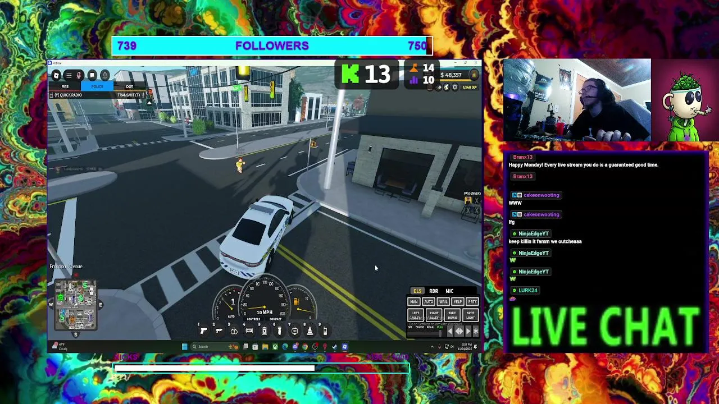Toggle the RIGHT ALLEY light

434,315
